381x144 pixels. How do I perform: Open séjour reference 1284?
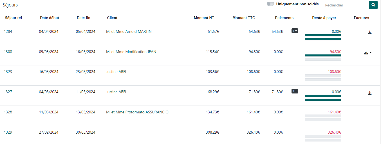coord(8,32)
